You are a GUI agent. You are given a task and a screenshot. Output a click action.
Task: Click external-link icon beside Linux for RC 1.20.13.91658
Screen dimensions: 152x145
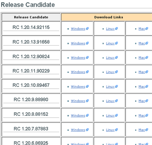pyautogui.click(x=116, y=43)
